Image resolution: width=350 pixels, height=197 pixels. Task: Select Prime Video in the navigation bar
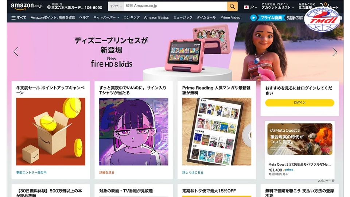coord(230,18)
